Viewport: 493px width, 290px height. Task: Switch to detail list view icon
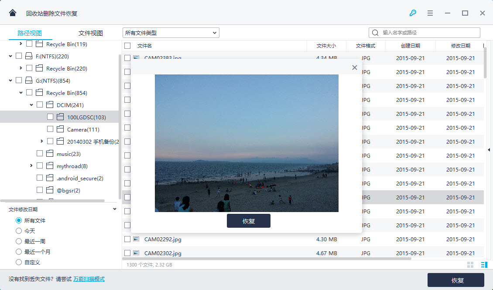tap(484, 265)
